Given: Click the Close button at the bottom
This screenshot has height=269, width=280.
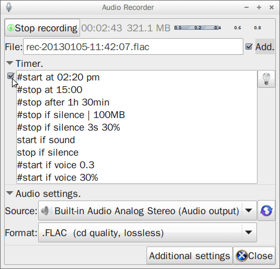Looking at the screenshot, I should point(254,255).
